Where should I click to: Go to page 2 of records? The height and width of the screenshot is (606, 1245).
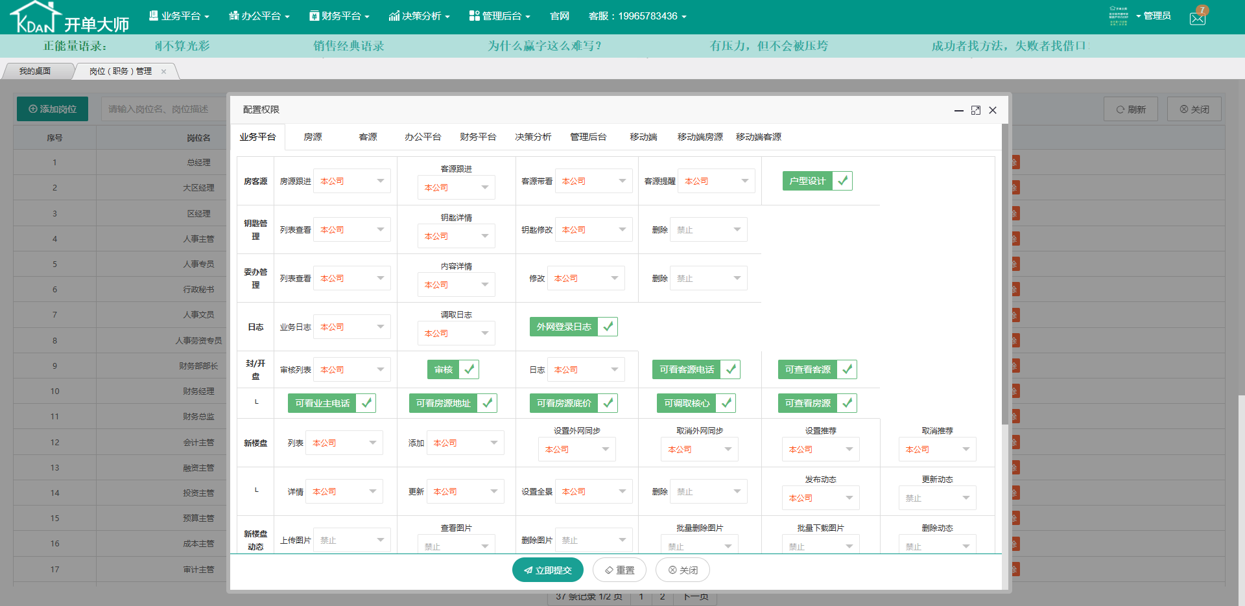click(x=662, y=596)
